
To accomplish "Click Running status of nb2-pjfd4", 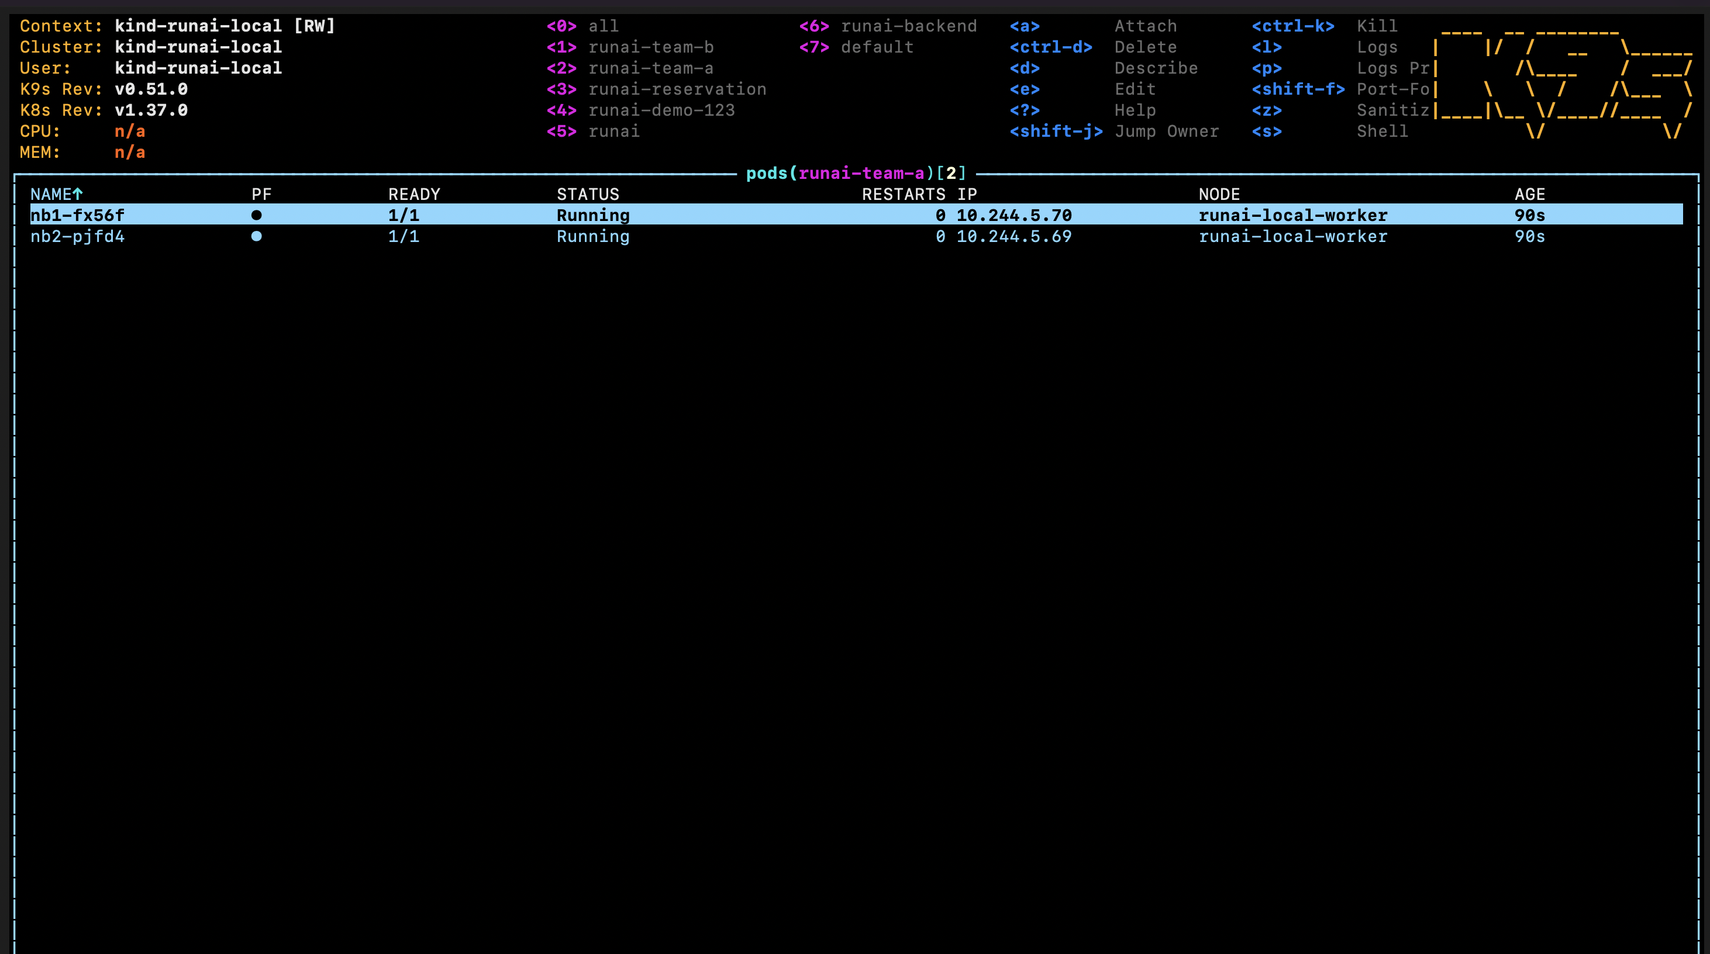I will tap(593, 236).
